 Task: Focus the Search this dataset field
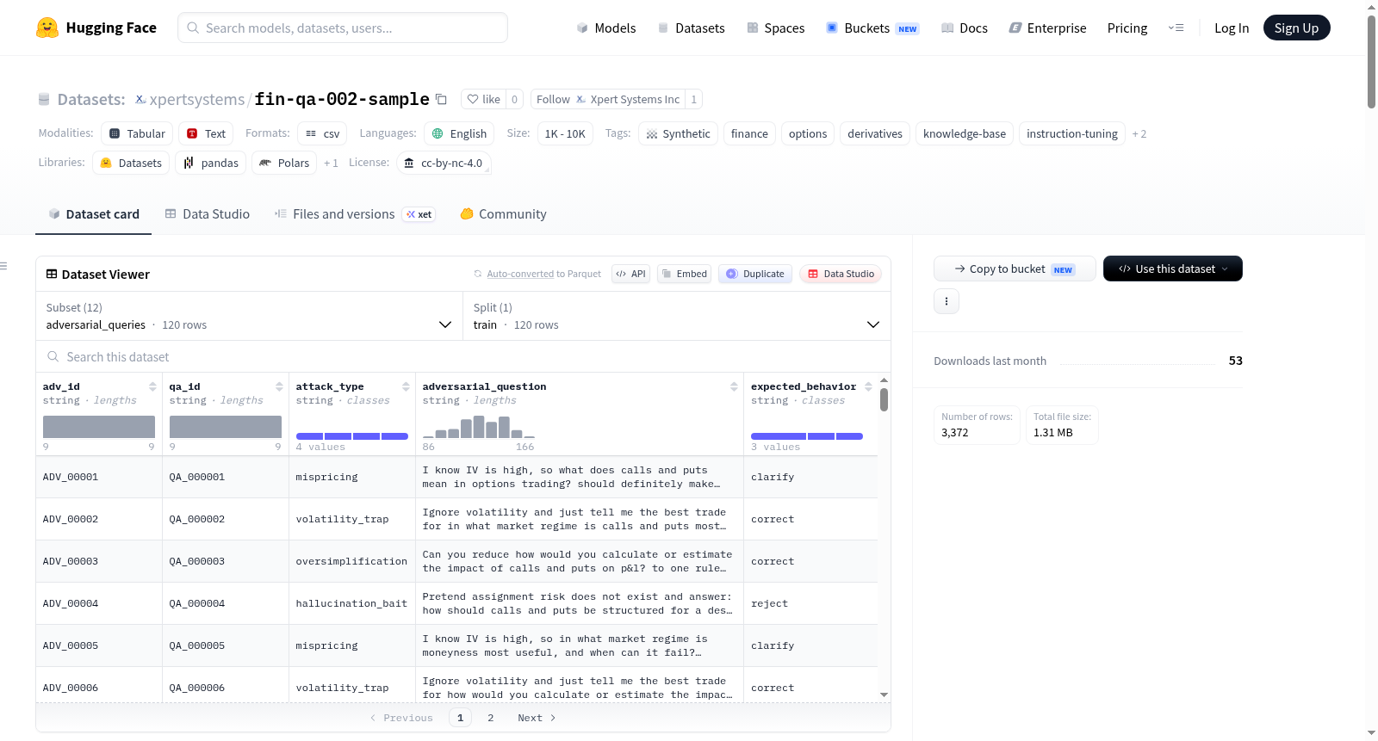pos(463,357)
